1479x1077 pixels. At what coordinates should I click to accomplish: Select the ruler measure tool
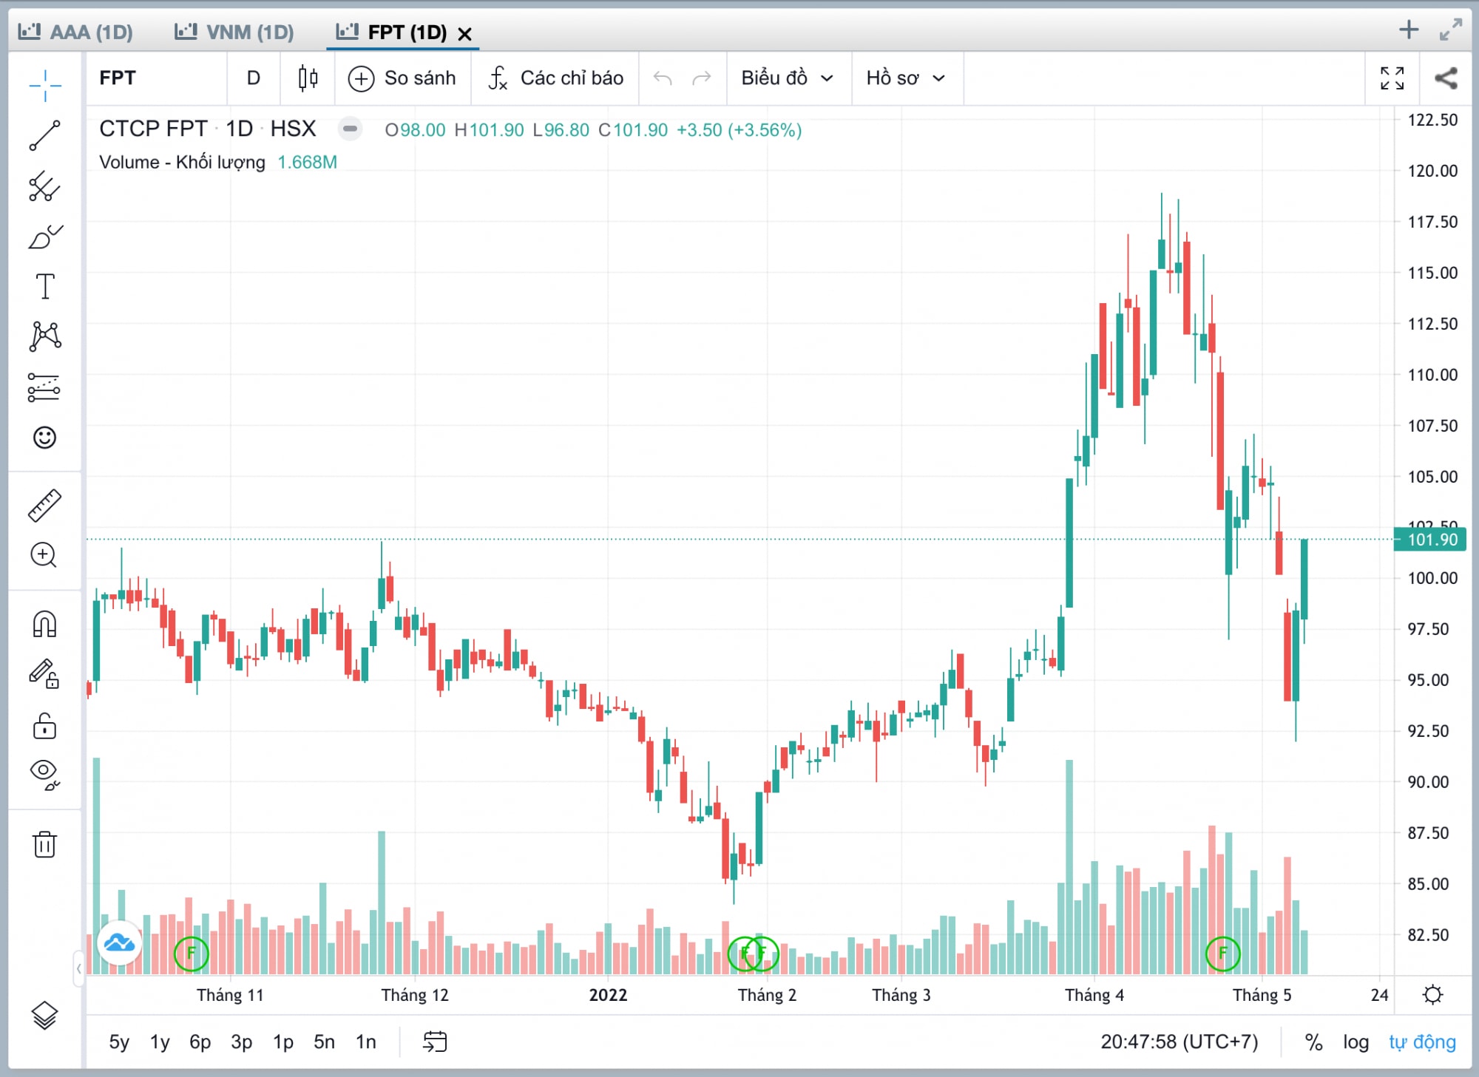[x=44, y=506]
